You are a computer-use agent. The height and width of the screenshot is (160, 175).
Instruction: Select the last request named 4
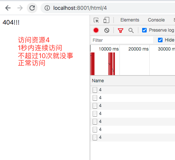tap(133, 137)
